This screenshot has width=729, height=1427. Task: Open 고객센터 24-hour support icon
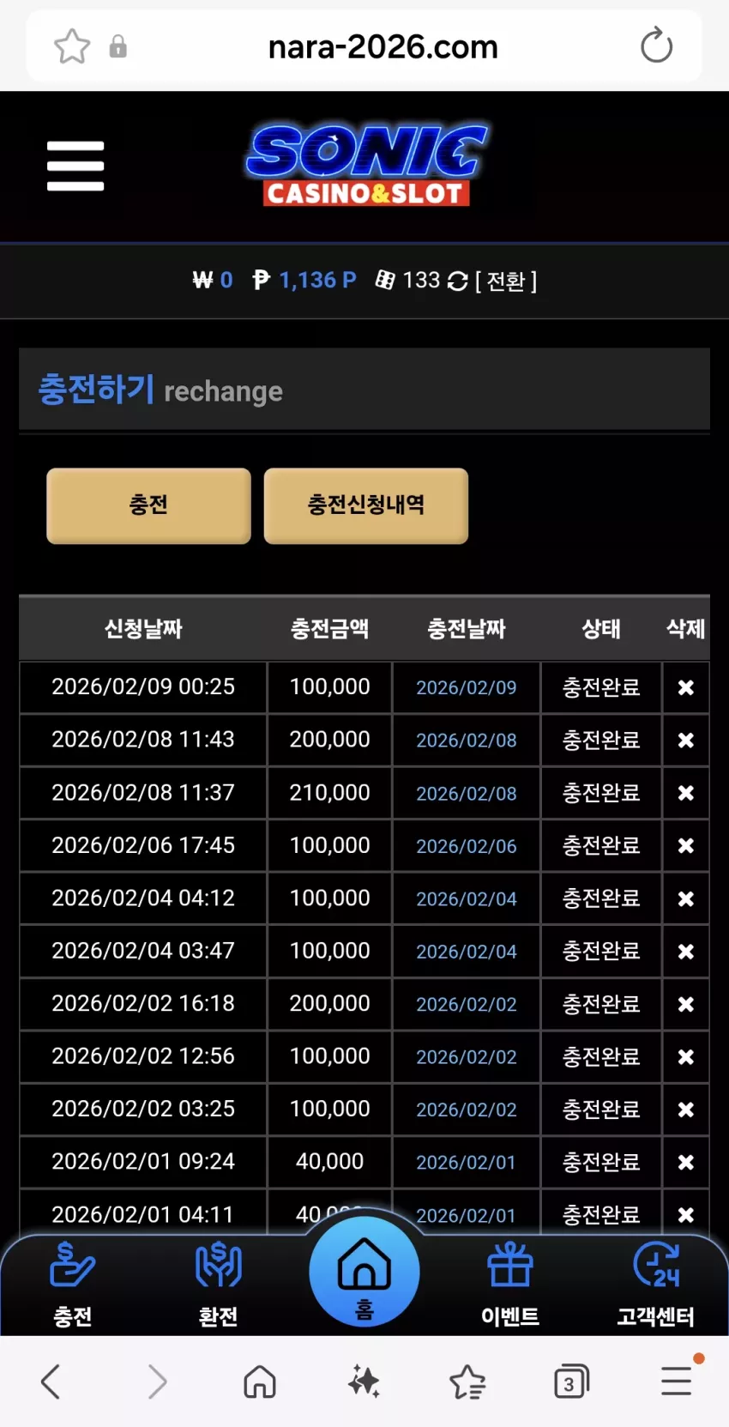point(656,1284)
